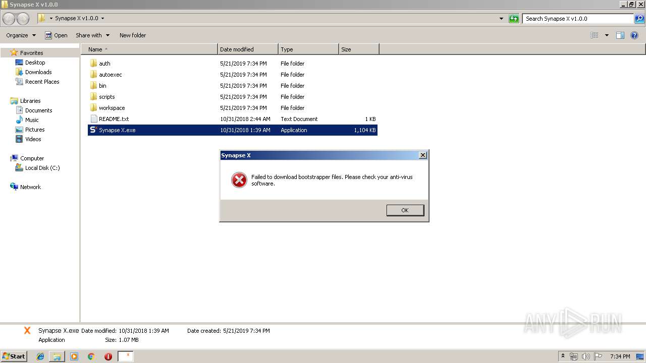
Task: Expand the view options dropdown arrow
Action: tap(607, 35)
